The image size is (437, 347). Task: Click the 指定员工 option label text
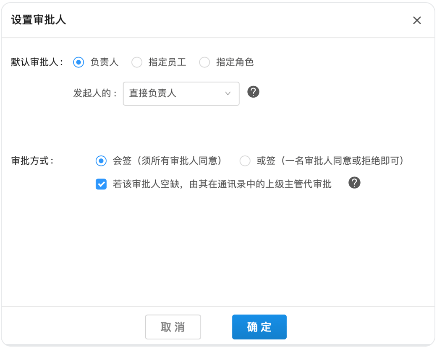(167, 62)
